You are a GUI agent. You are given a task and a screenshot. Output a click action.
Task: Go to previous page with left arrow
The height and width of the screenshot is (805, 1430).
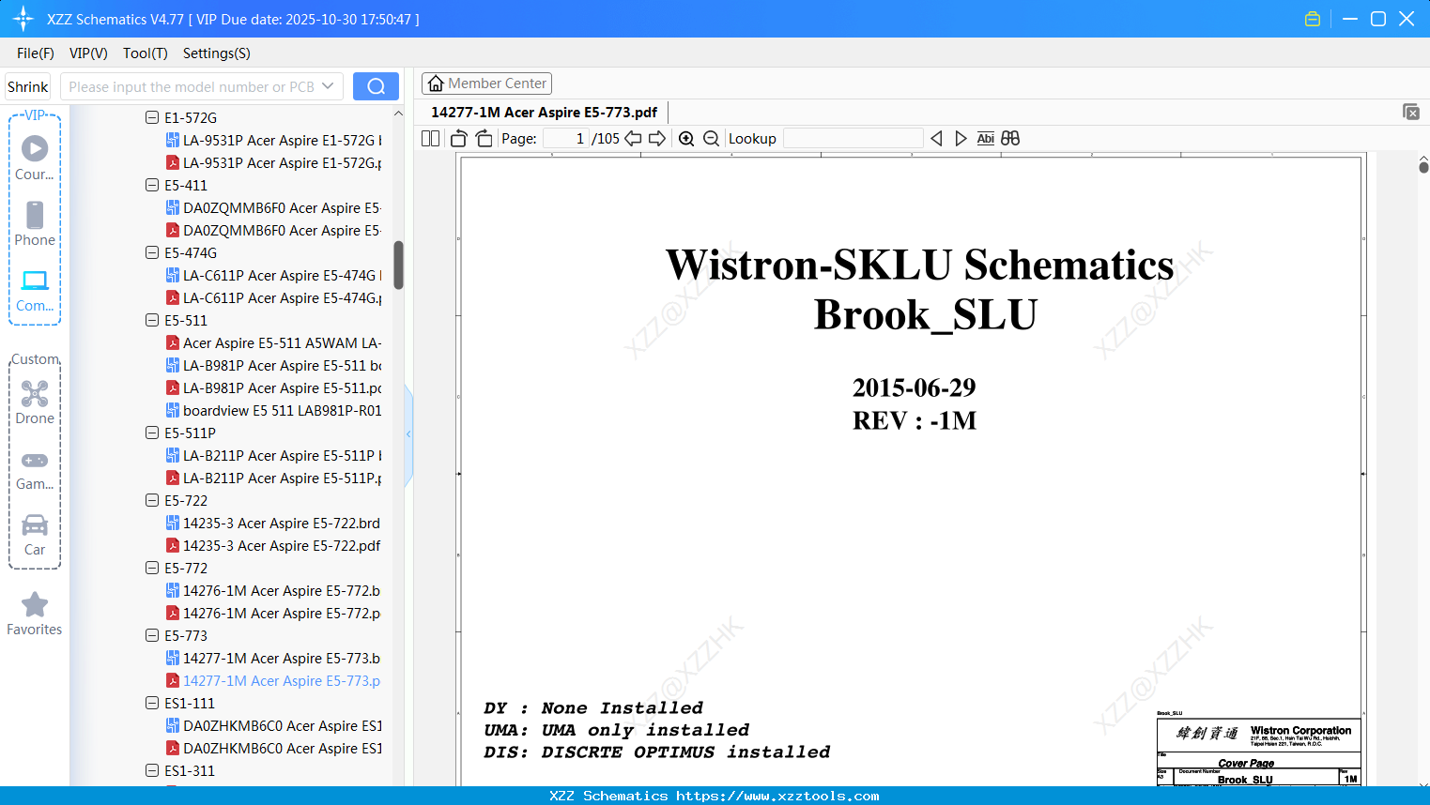[633, 139]
